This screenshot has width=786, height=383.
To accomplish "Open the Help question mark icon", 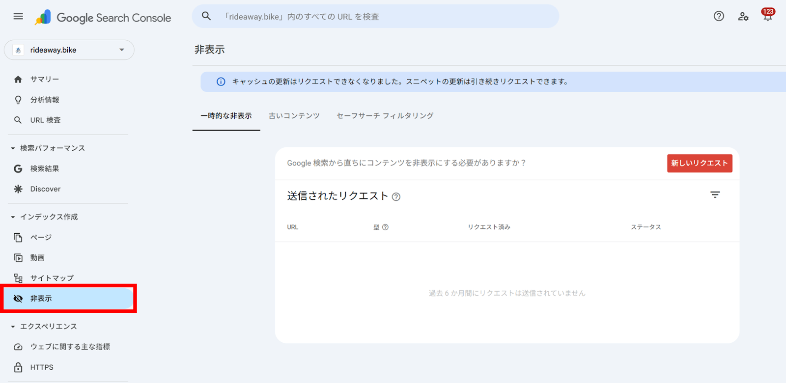I will [x=719, y=16].
